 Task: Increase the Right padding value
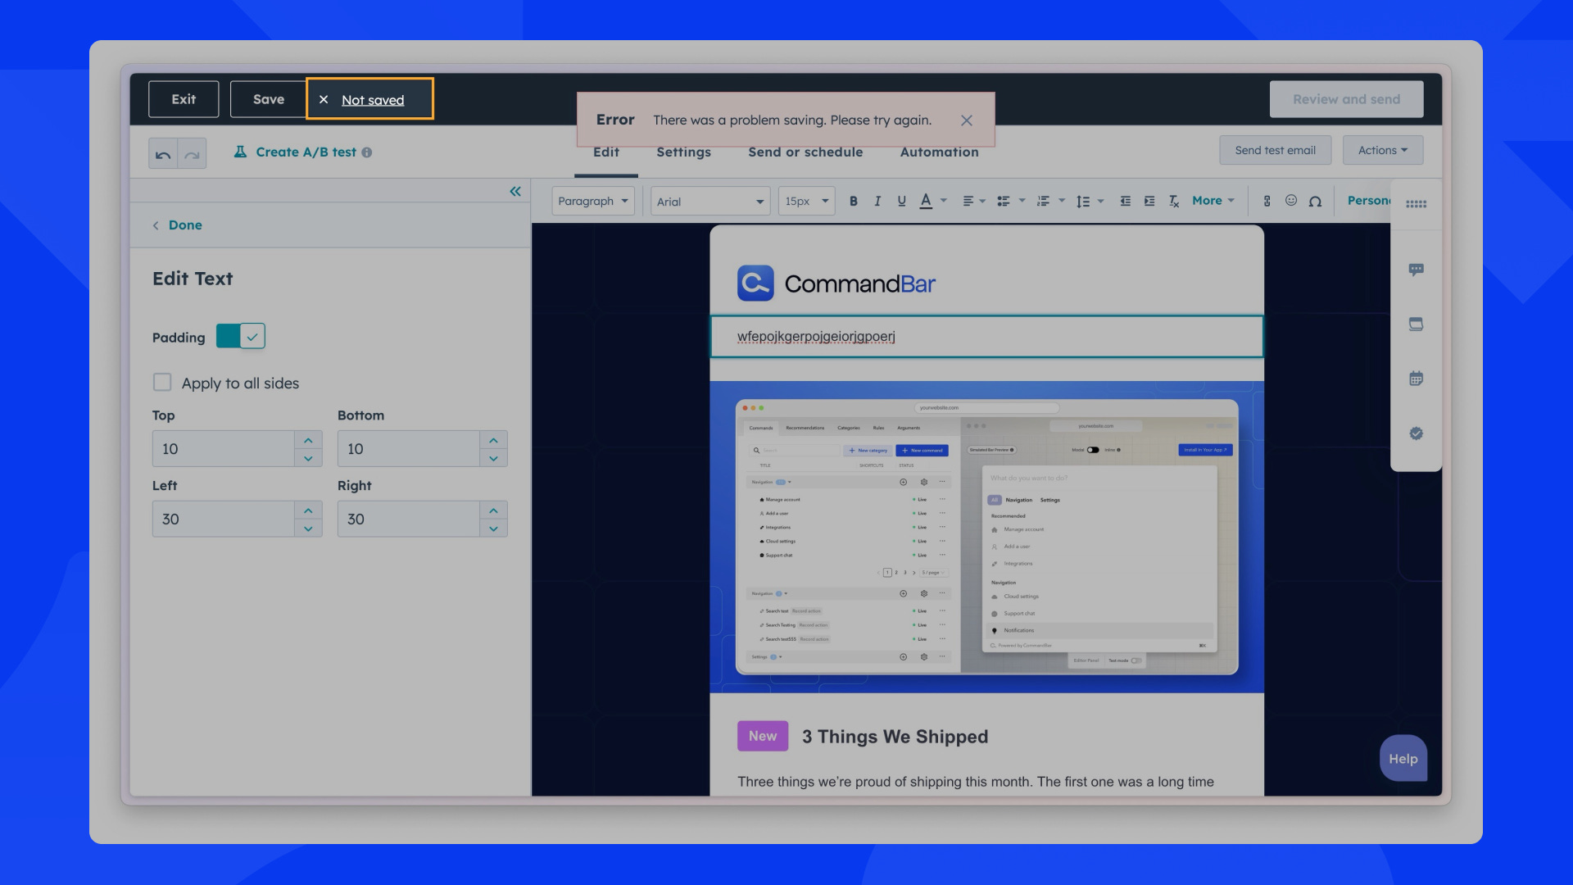(x=493, y=511)
